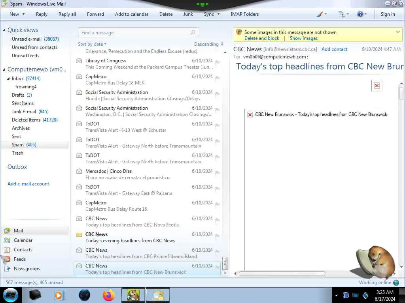
Task: Click Forward in the toolbar
Action: (95, 14)
